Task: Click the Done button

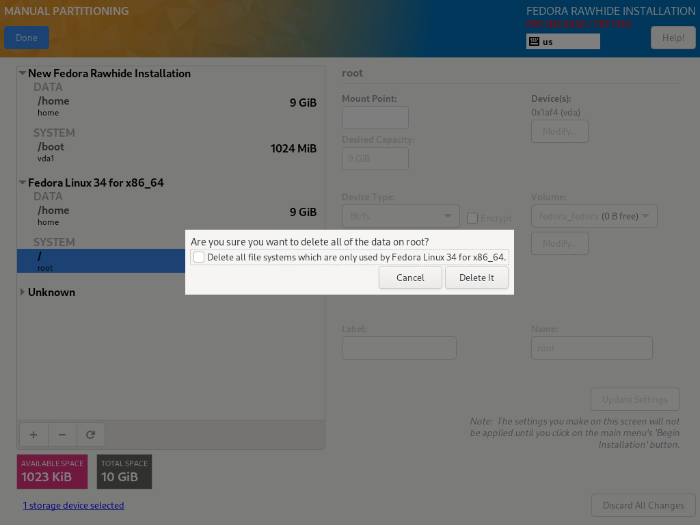Action: point(27,38)
